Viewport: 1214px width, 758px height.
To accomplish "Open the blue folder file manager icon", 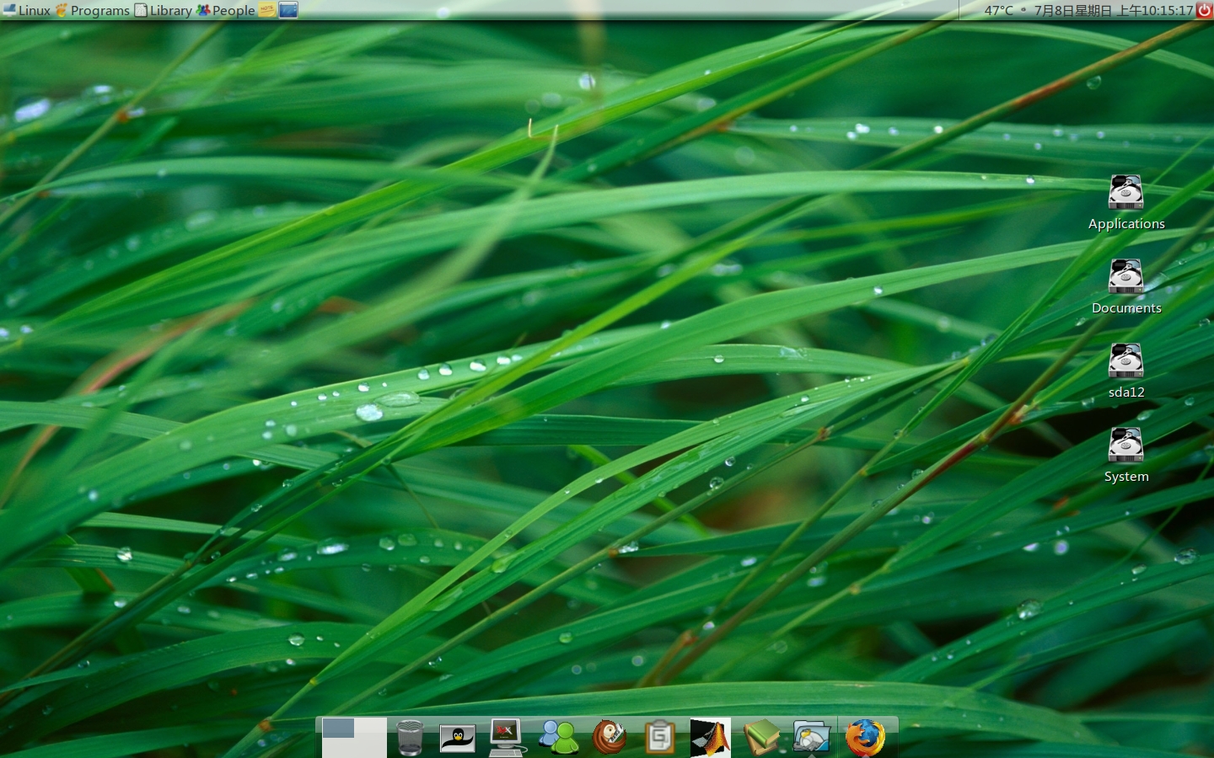I will point(812,738).
